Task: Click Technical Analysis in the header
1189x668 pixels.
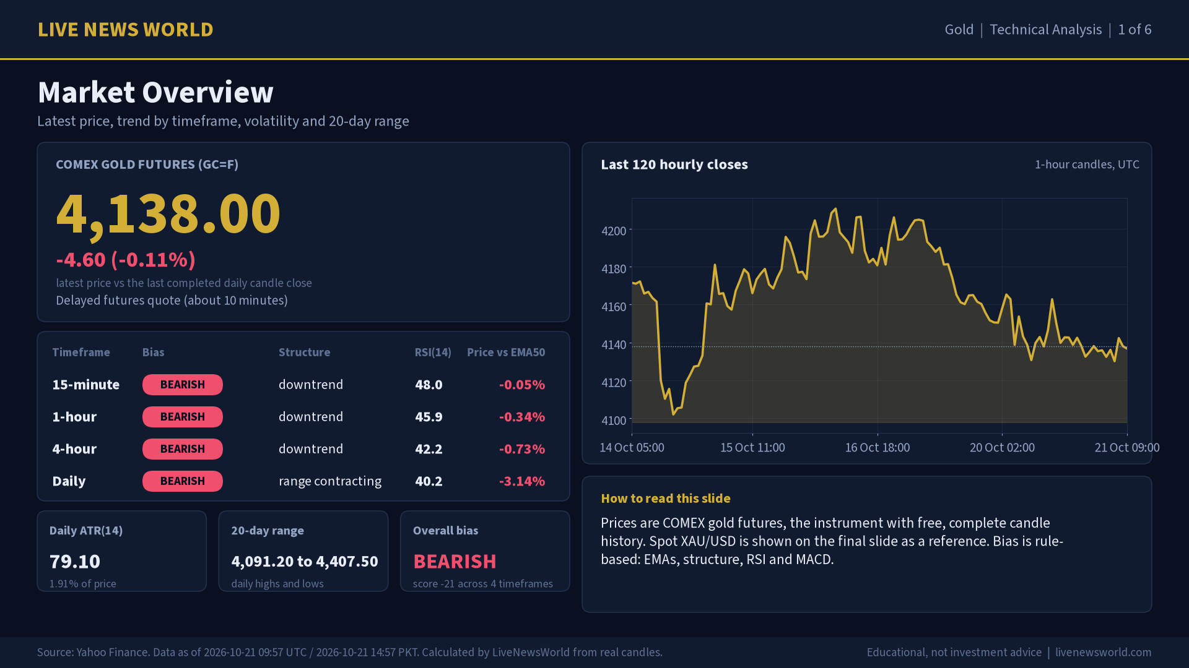Action: coord(1045,30)
